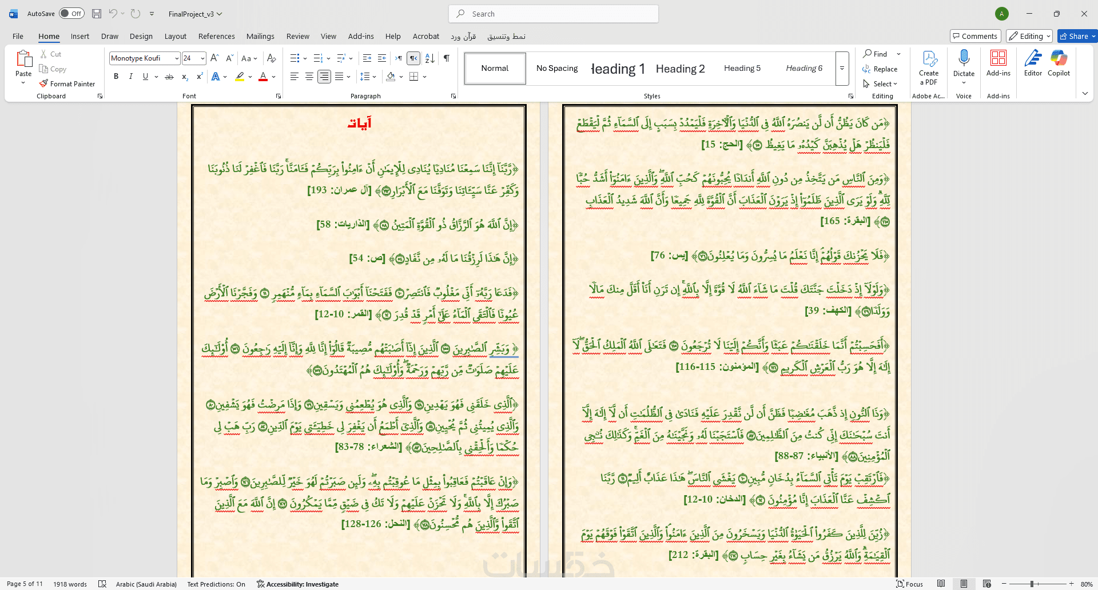Image resolution: width=1098 pixels, height=590 pixels.
Task: Expand the font size dropdown
Action: click(202, 58)
